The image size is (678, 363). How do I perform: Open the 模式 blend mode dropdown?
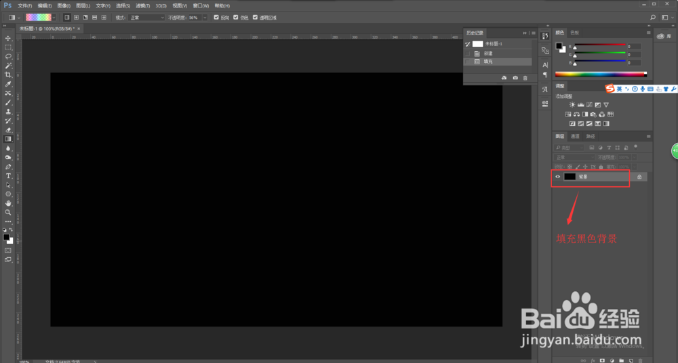(x=146, y=18)
